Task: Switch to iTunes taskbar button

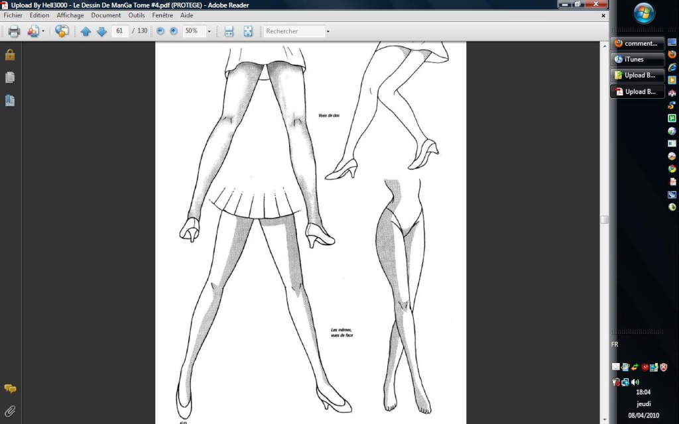Action: [x=637, y=59]
